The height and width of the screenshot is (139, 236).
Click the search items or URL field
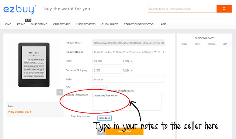[x=182, y=9]
